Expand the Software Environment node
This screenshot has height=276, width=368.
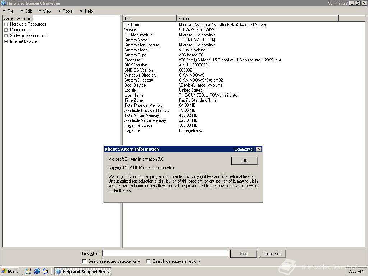click(6, 36)
